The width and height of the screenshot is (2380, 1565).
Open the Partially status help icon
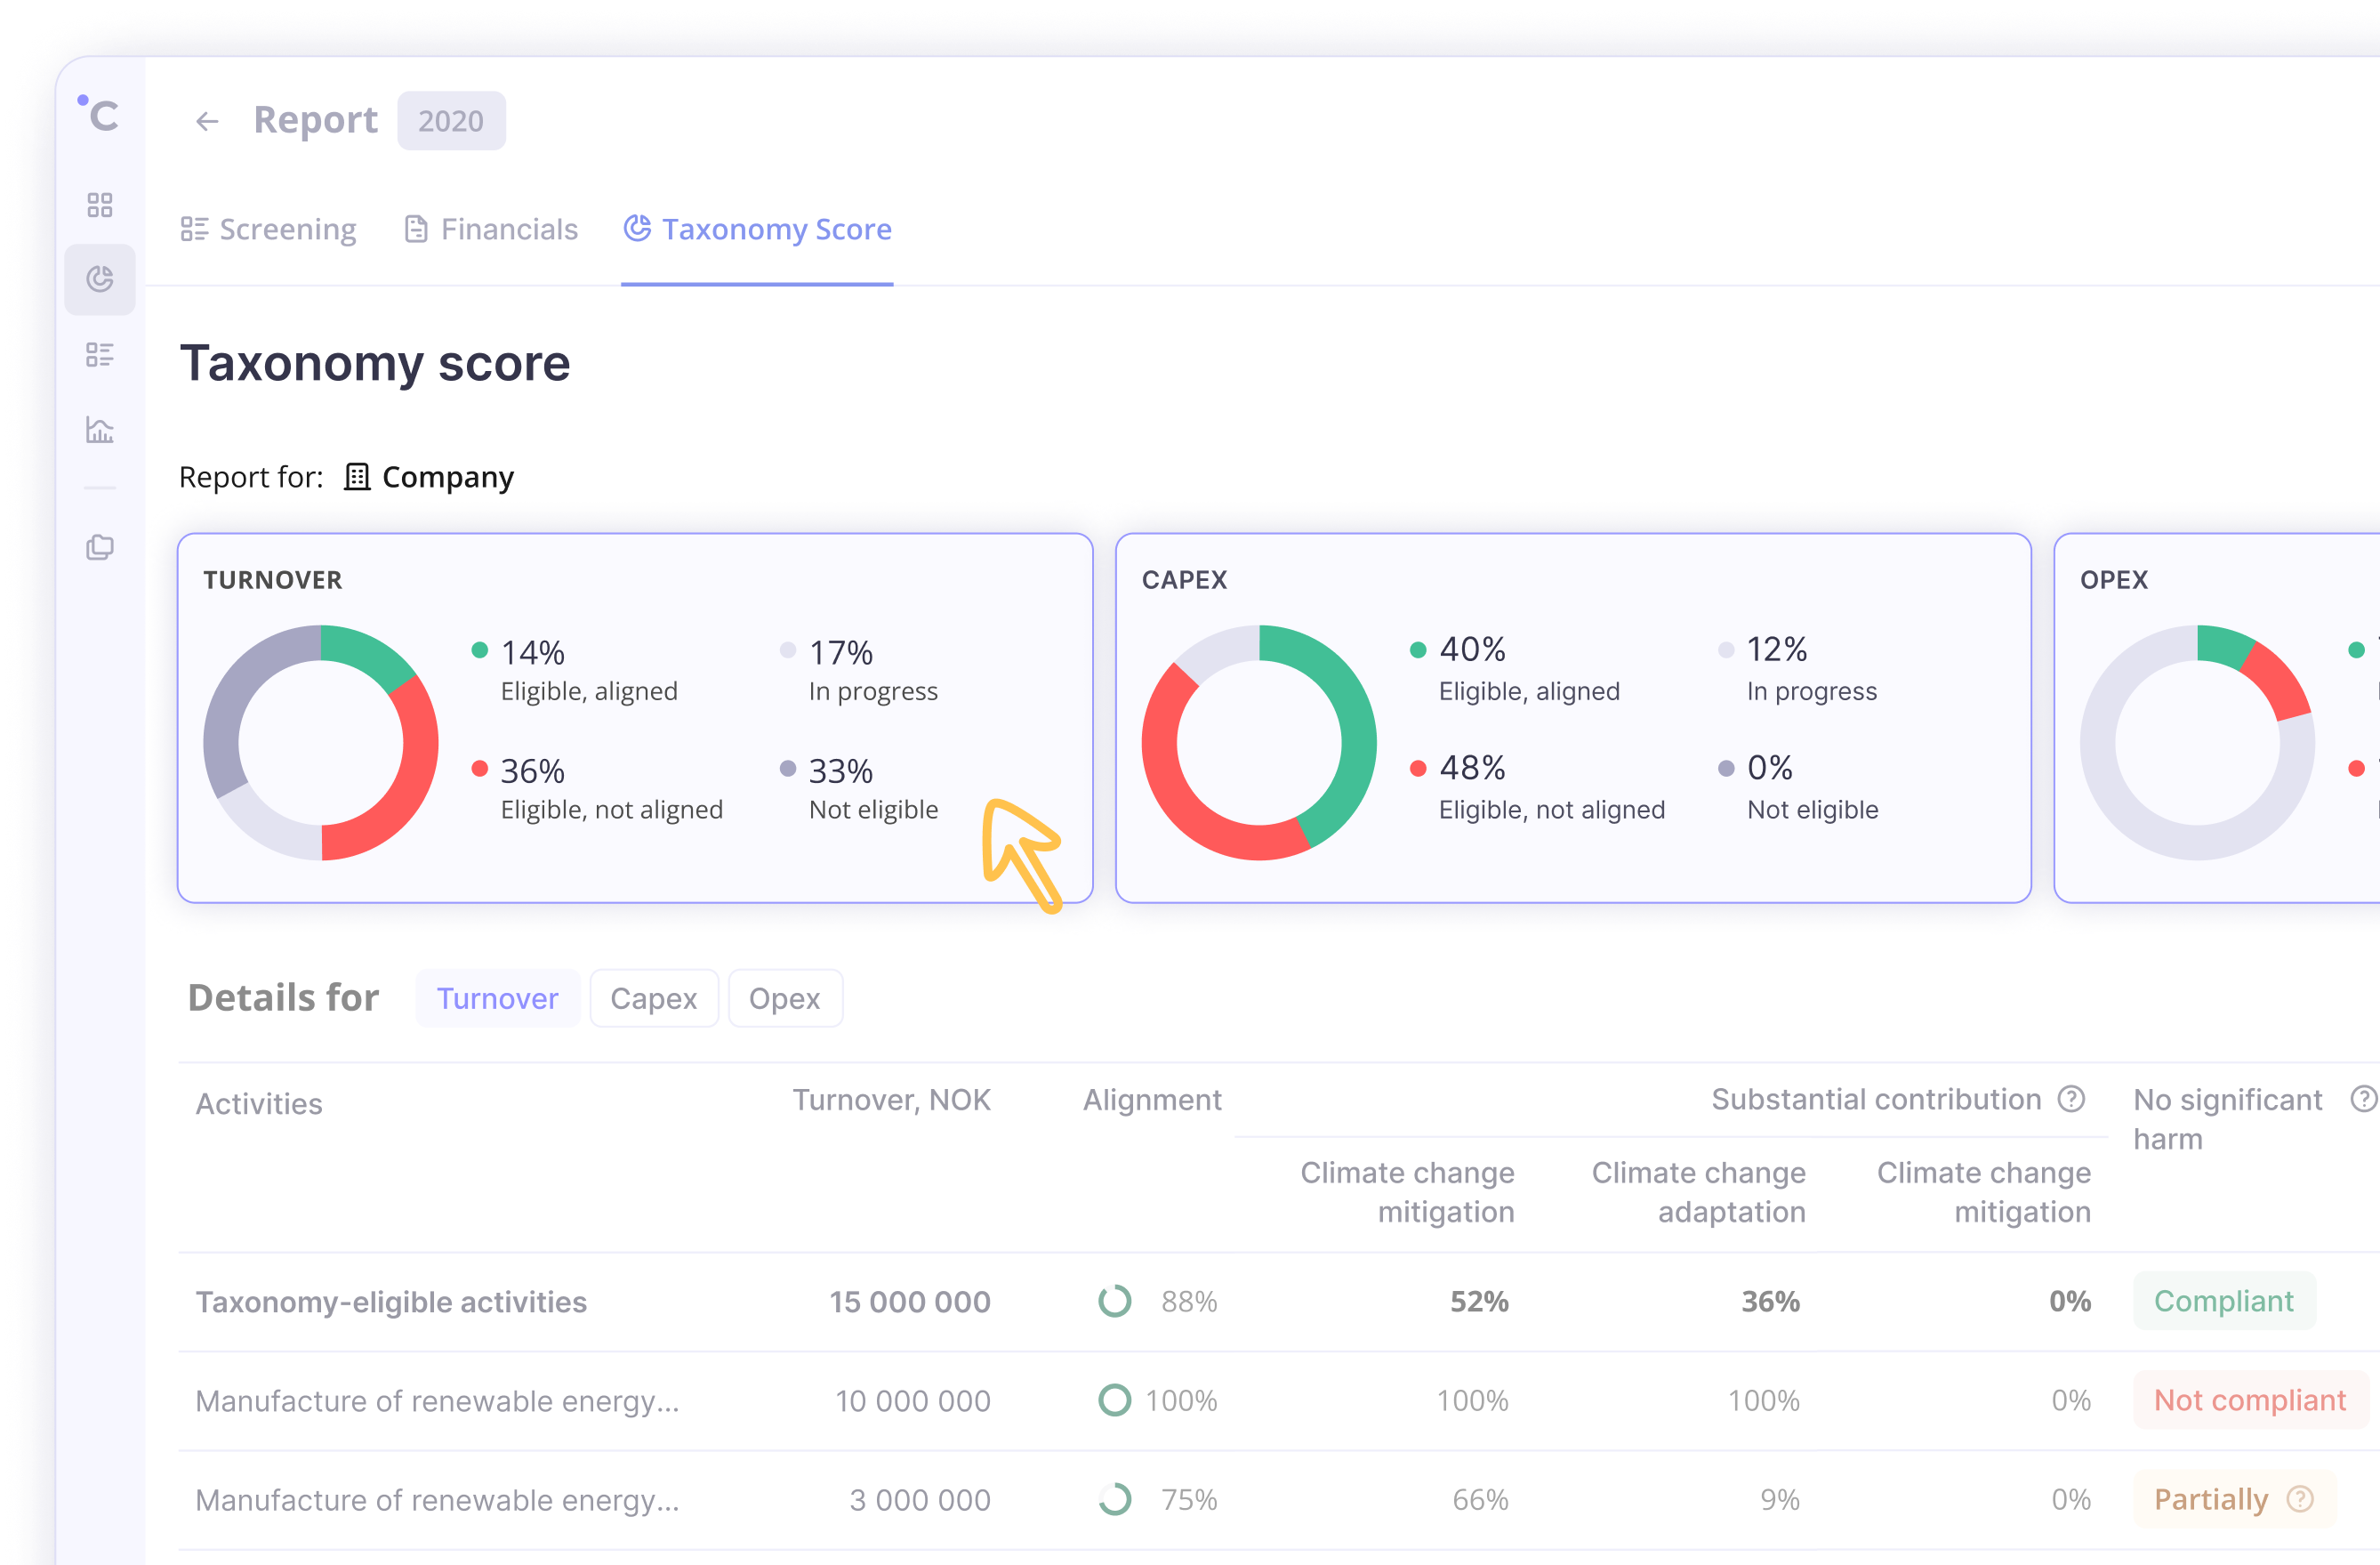[x=2301, y=1499]
